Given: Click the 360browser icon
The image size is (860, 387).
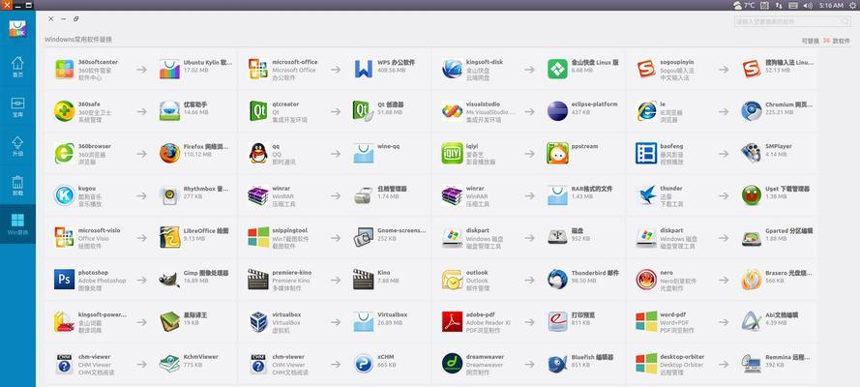Looking at the screenshot, I should click(64, 154).
